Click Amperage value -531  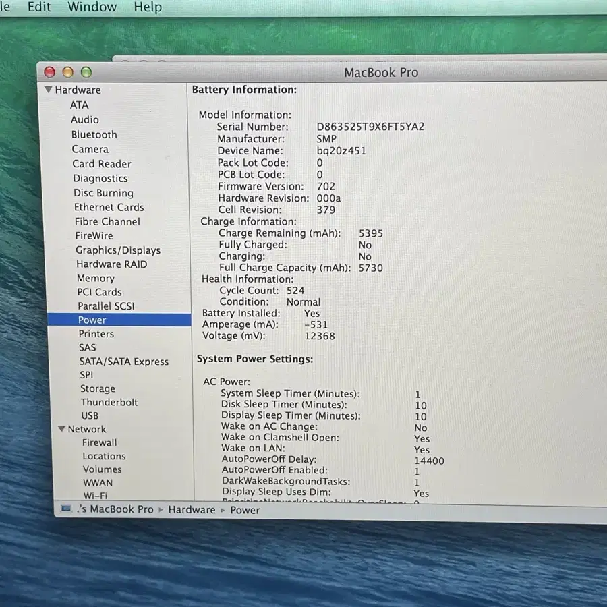click(x=316, y=324)
